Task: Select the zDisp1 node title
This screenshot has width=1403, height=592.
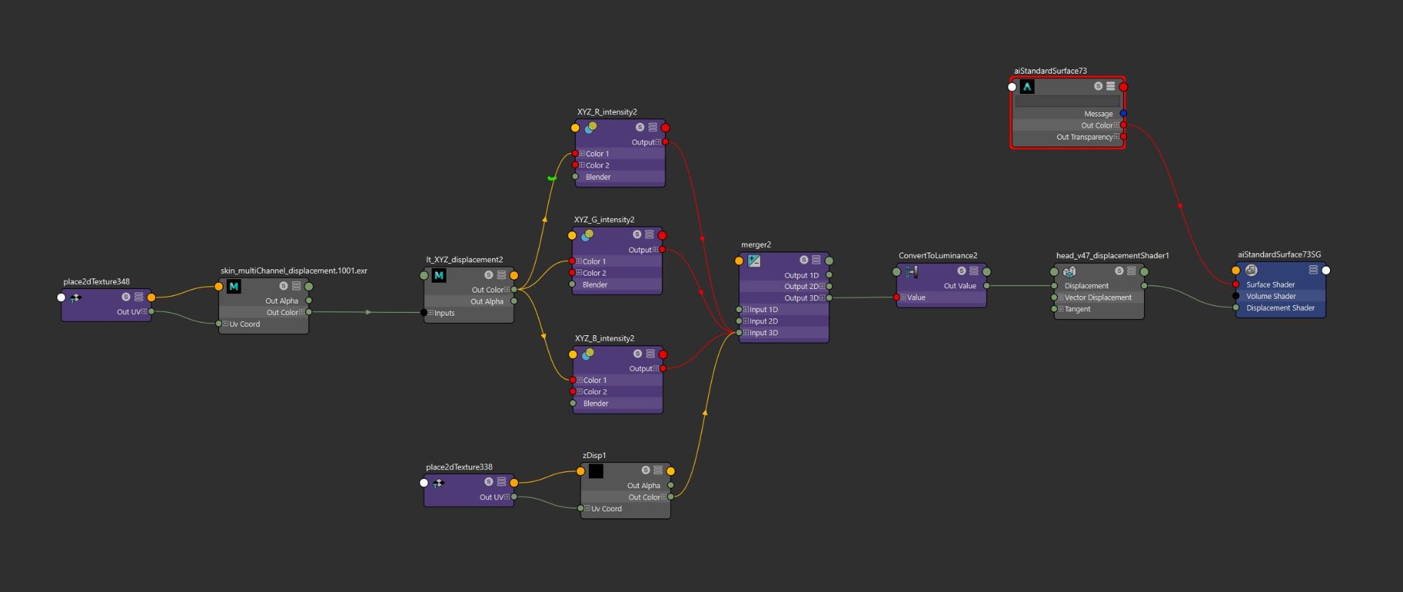Action: click(x=594, y=455)
